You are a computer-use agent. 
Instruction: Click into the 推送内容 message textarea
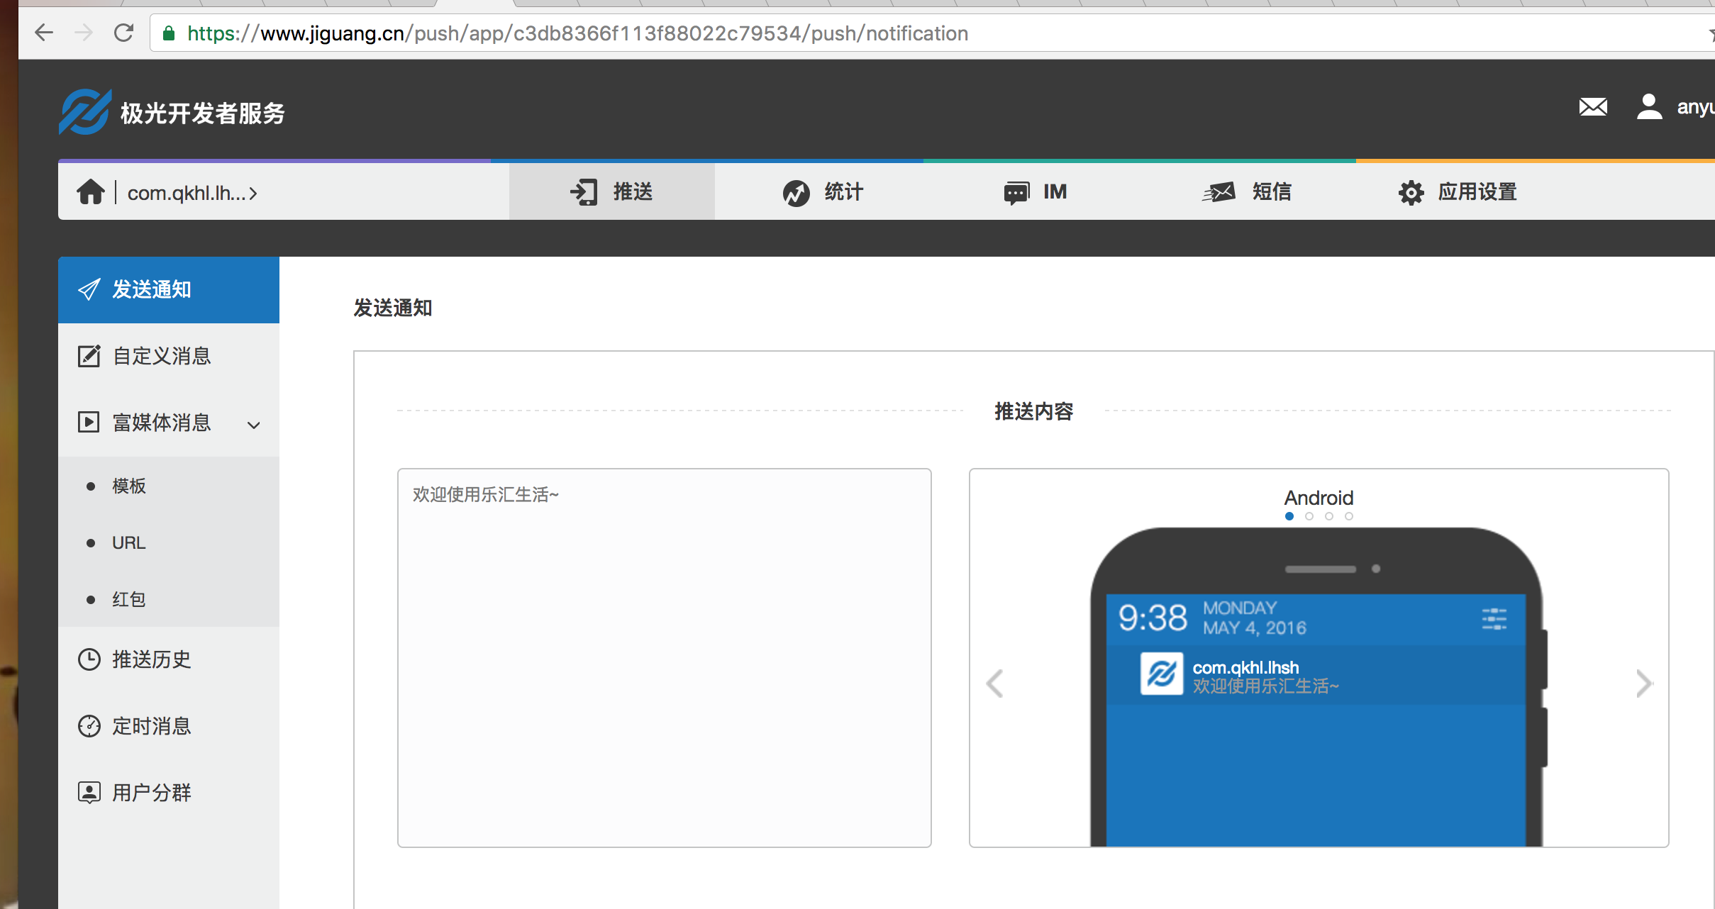coord(665,657)
